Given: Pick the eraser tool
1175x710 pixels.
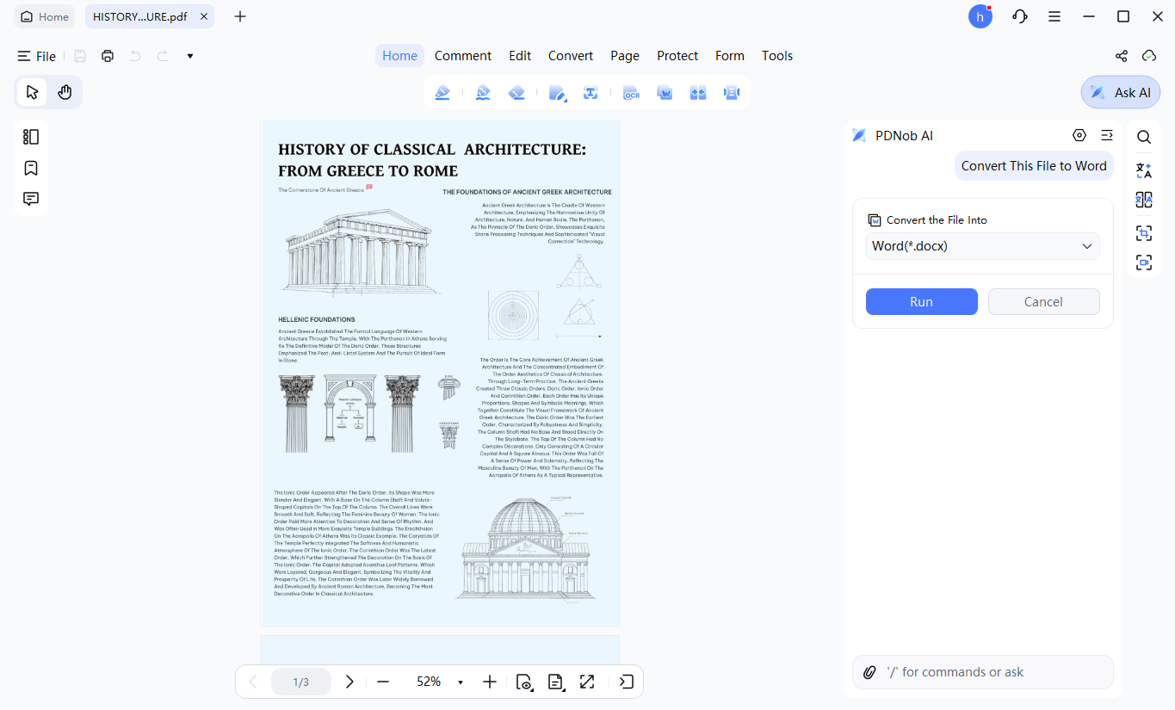Looking at the screenshot, I should tap(516, 93).
